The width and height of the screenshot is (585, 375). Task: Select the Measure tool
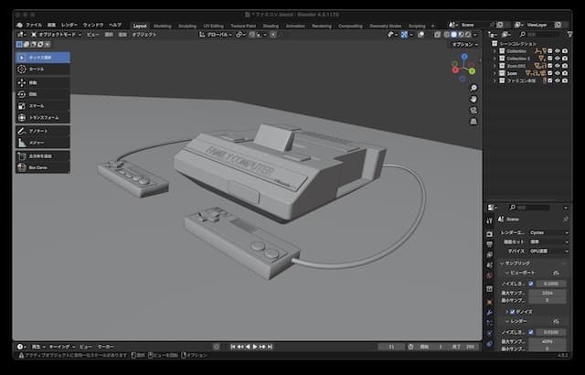(x=43, y=143)
